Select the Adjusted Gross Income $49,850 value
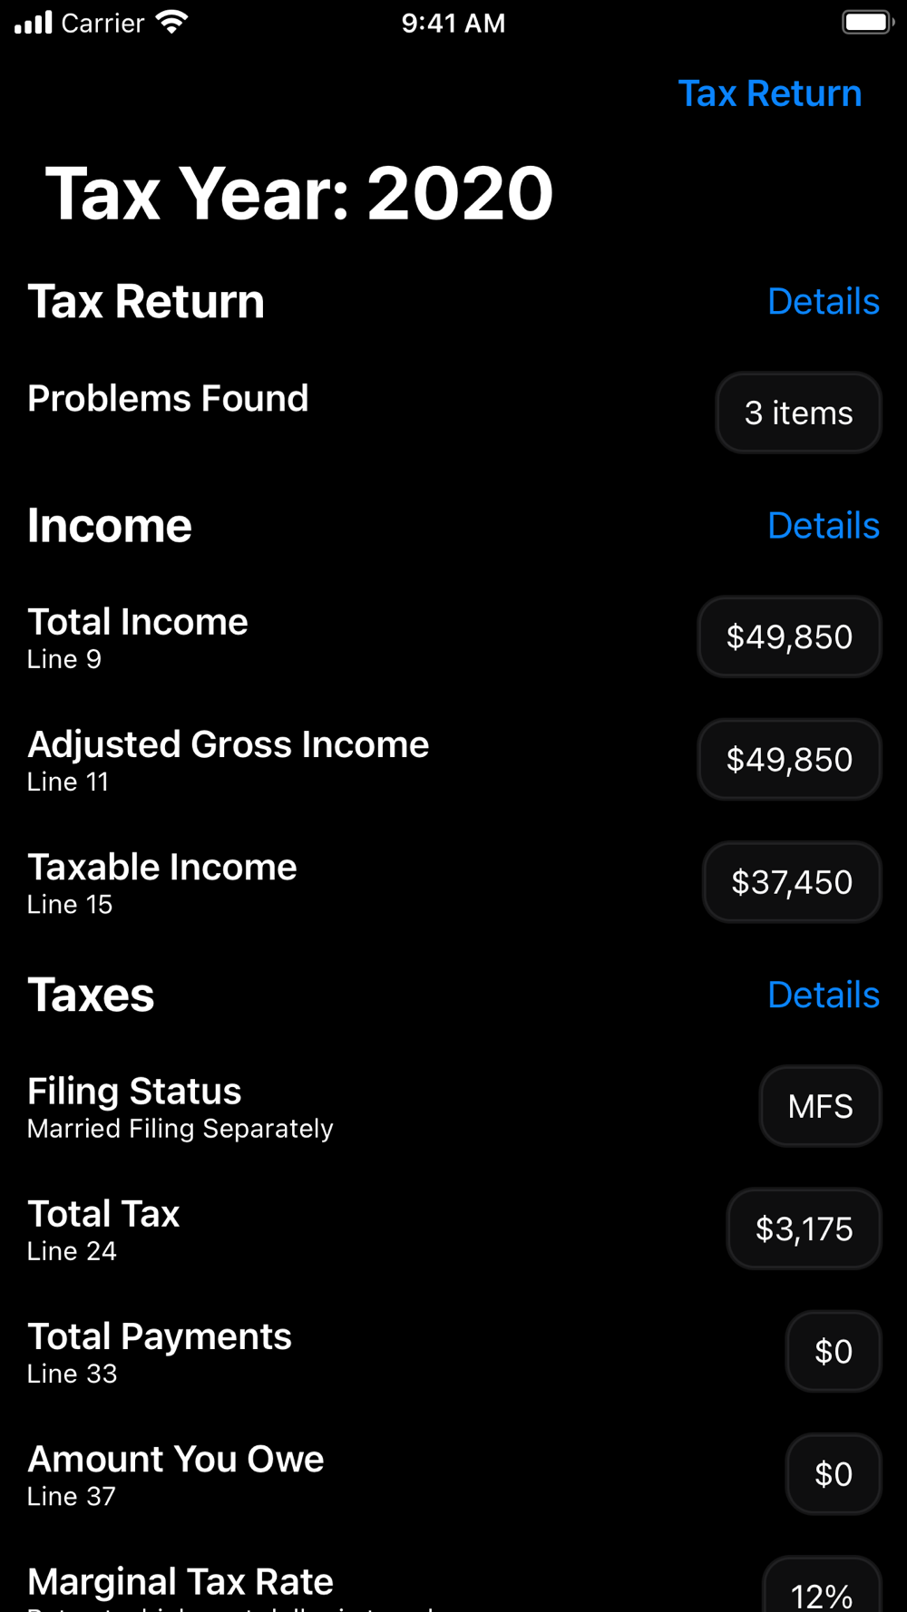The width and height of the screenshot is (907, 1612). click(789, 759)
